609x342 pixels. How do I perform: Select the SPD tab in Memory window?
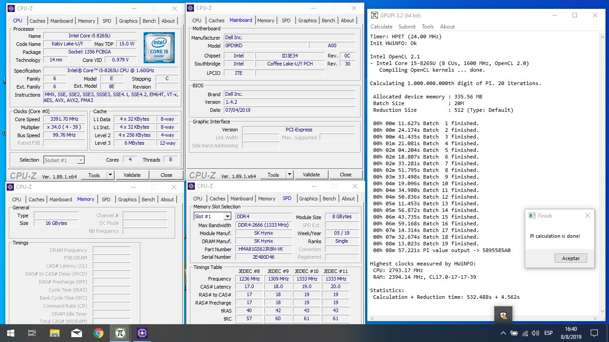[x=106, y=199]
